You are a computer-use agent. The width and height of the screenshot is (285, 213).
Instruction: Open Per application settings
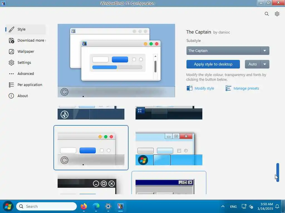point(25,85)
